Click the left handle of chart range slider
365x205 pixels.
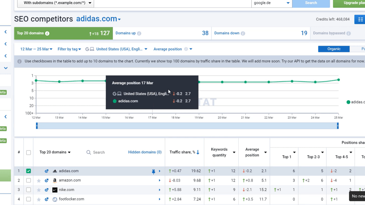[x=37, y=126]
